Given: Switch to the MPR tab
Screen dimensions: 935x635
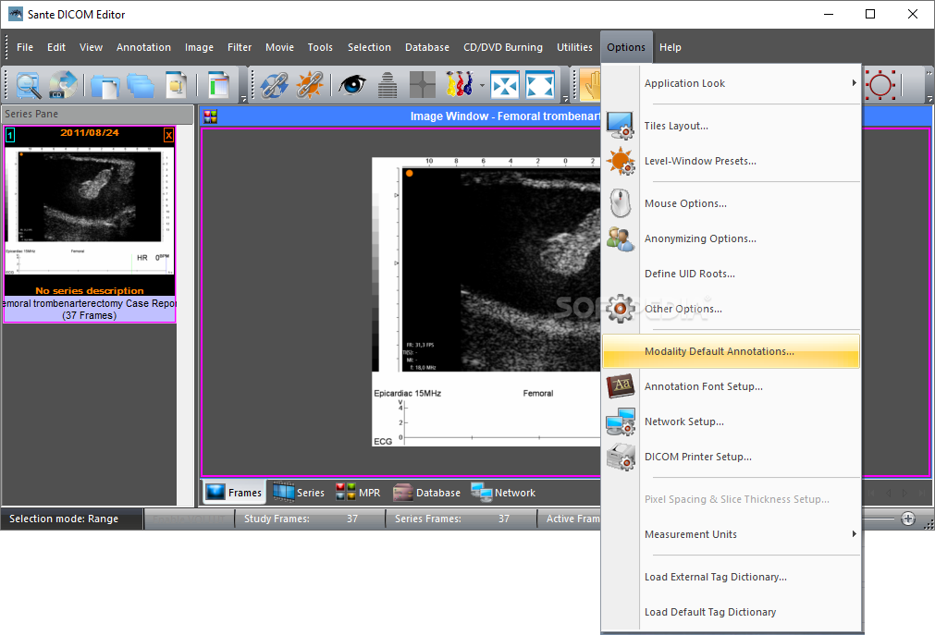Looking at the screenshot, I should coord(358,493).
